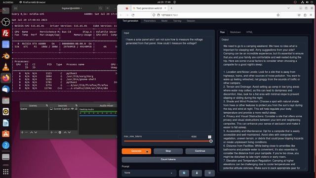Open FileZilla from the dock
The height and width of the screenshot is (178, 316).
tap(5, 33)
